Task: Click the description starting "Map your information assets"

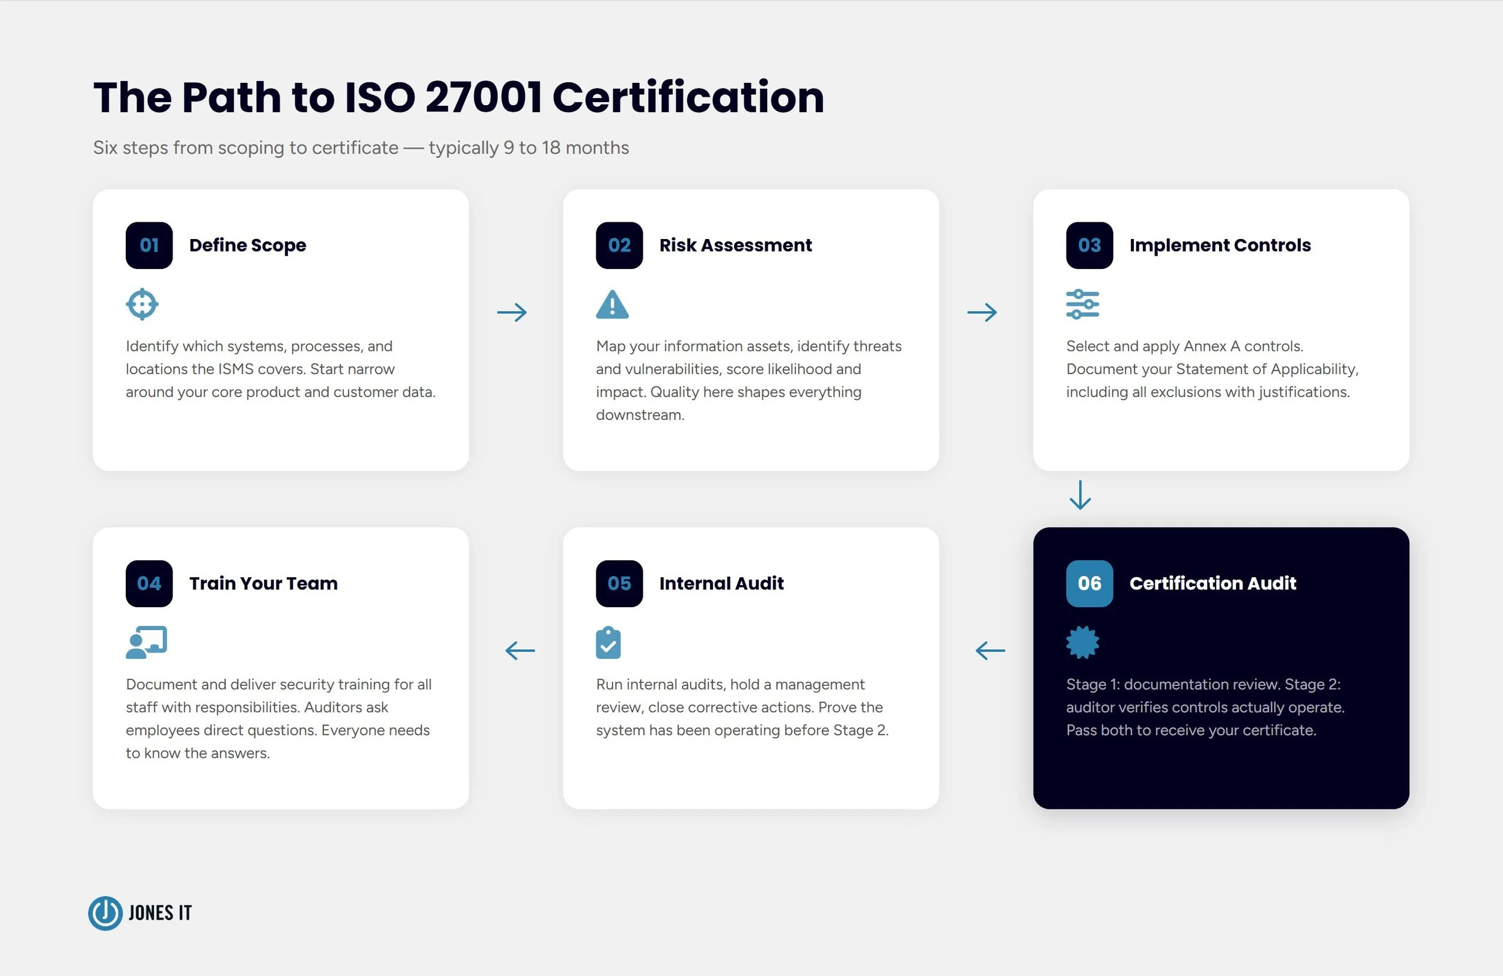Action: tap(749, 380)
